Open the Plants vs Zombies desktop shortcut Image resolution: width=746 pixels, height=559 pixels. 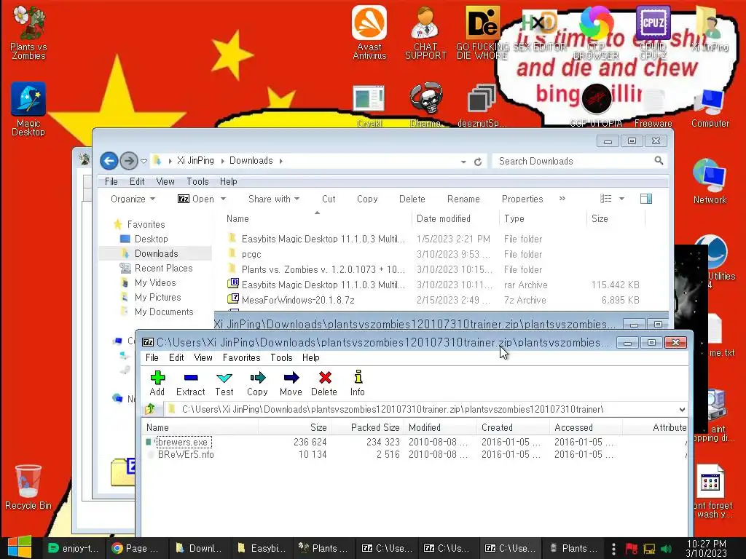pyautogui.click(x=28, y=33)
